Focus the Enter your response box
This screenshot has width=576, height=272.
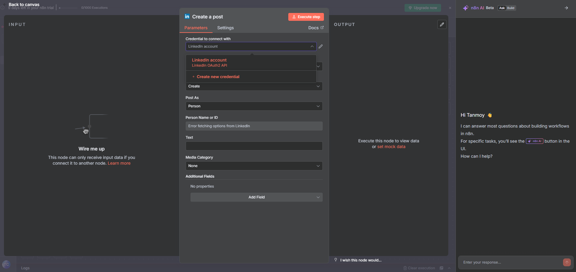(510, 262)
